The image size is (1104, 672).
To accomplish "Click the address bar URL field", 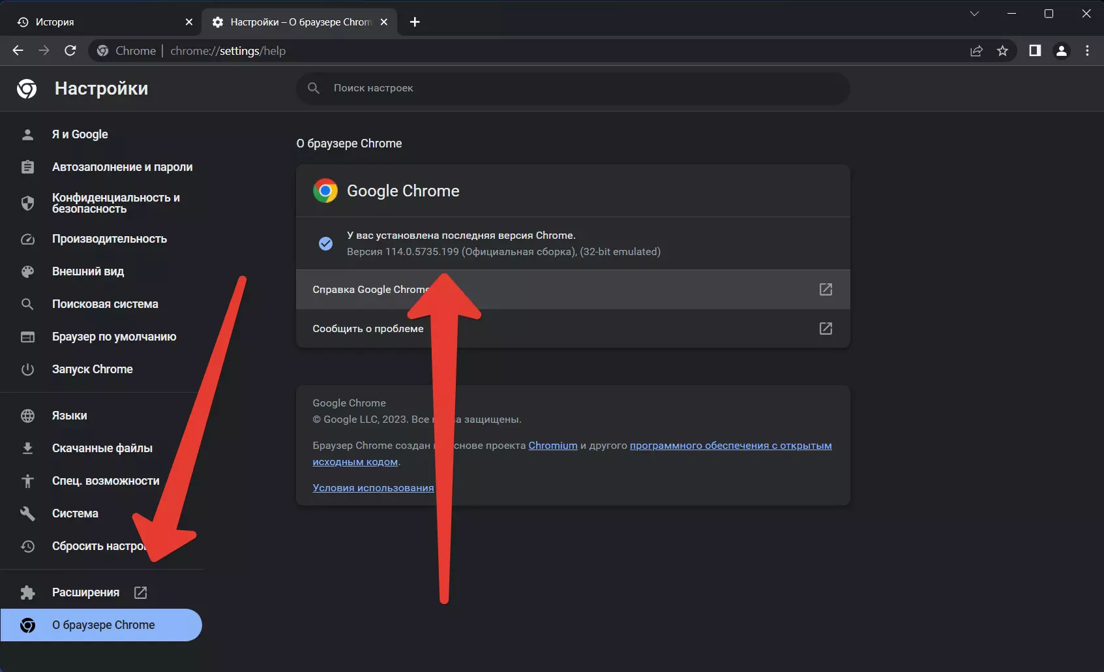I will [x=522, y=51].
